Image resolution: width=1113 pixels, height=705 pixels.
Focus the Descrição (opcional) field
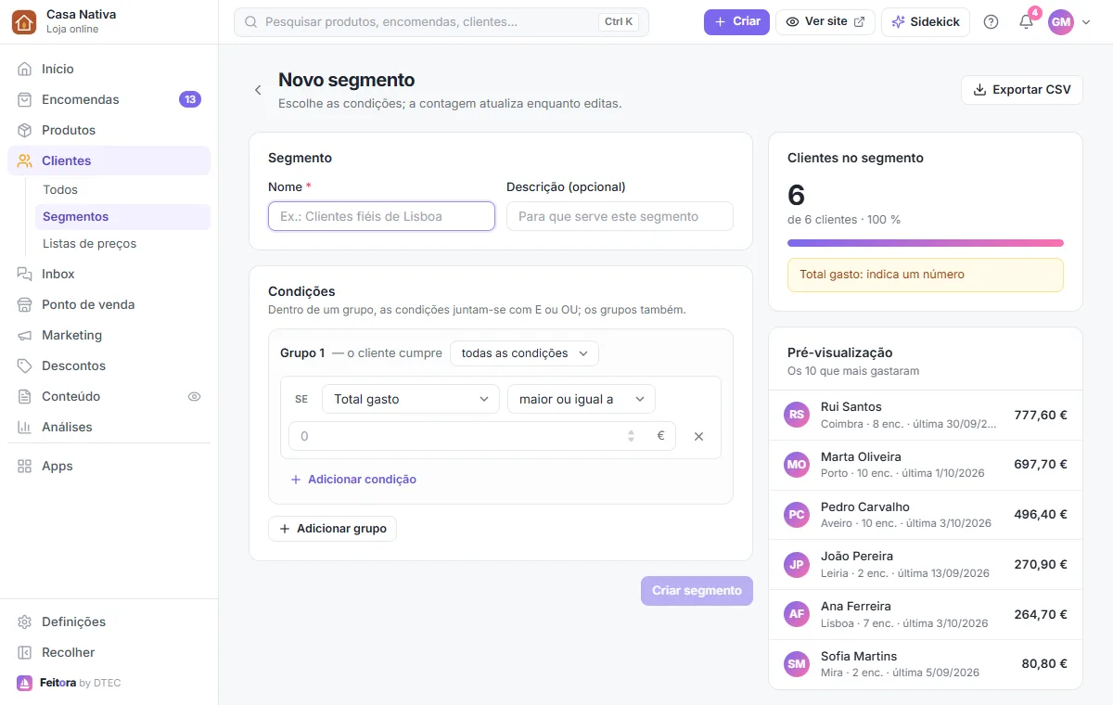click(x=620, y=216)
